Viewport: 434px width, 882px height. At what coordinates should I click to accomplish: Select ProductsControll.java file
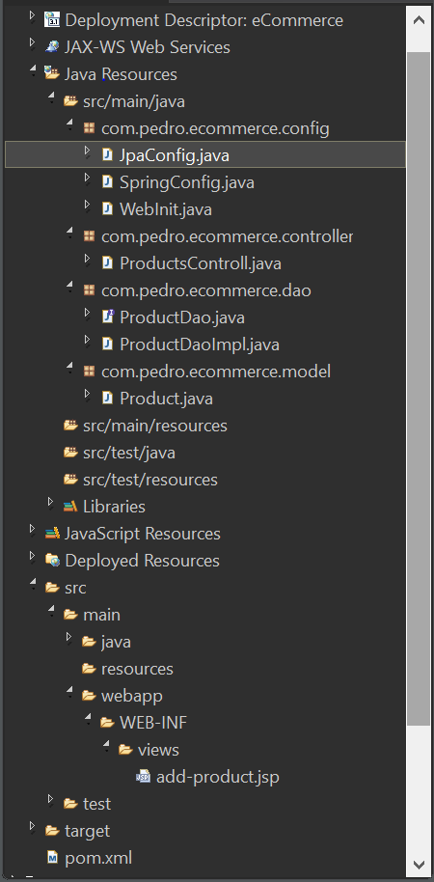pos(201,263)
